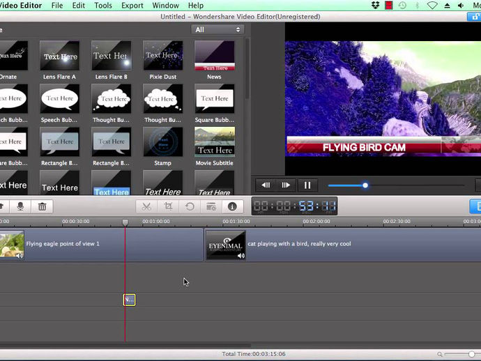Mute audio on the EYENIMAL clip
The image size is (481, 361).
click(x=241, y=256)
